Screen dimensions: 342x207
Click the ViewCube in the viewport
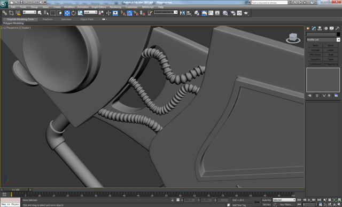(x=293, y=38)
